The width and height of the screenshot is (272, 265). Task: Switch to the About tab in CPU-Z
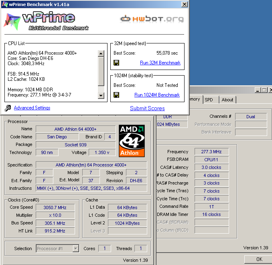(x=227, y=100)
